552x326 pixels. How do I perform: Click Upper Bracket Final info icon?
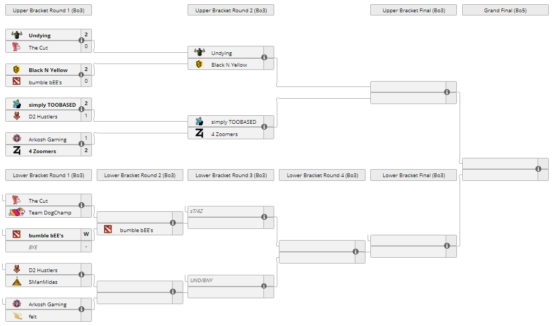[x=447, y=92]
